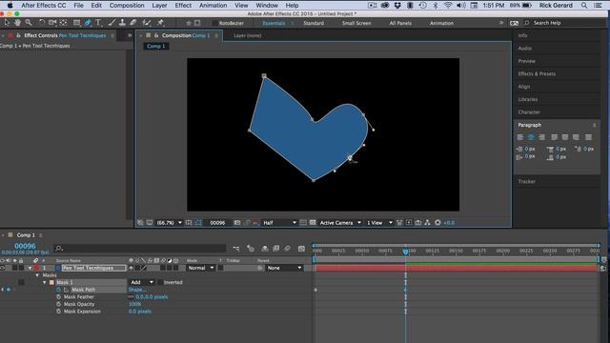Image resolution: width=610 pixels, height=343 pixels.
Task: Select the Unified Camera tool
Action: coord(52,23)
